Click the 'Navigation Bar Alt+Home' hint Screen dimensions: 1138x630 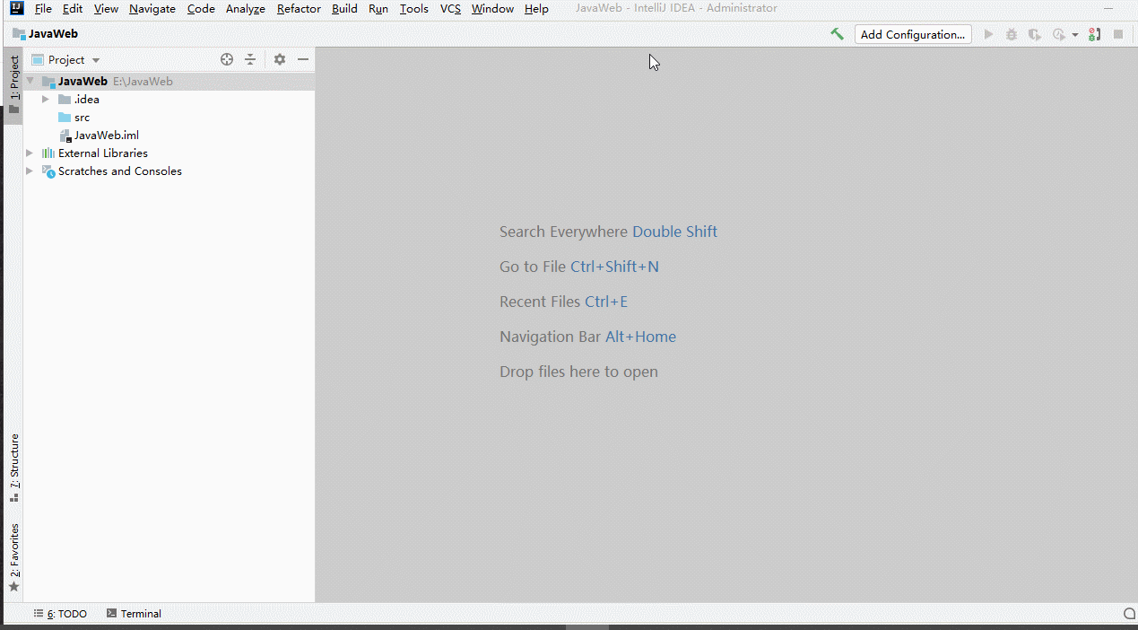point(587,337)
